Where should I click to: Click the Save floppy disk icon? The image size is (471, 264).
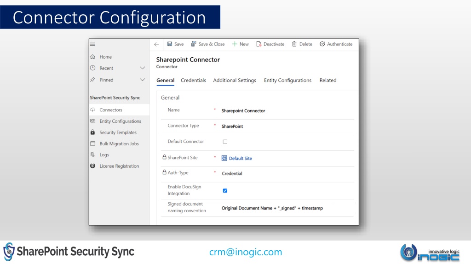(x=170, y=44)
